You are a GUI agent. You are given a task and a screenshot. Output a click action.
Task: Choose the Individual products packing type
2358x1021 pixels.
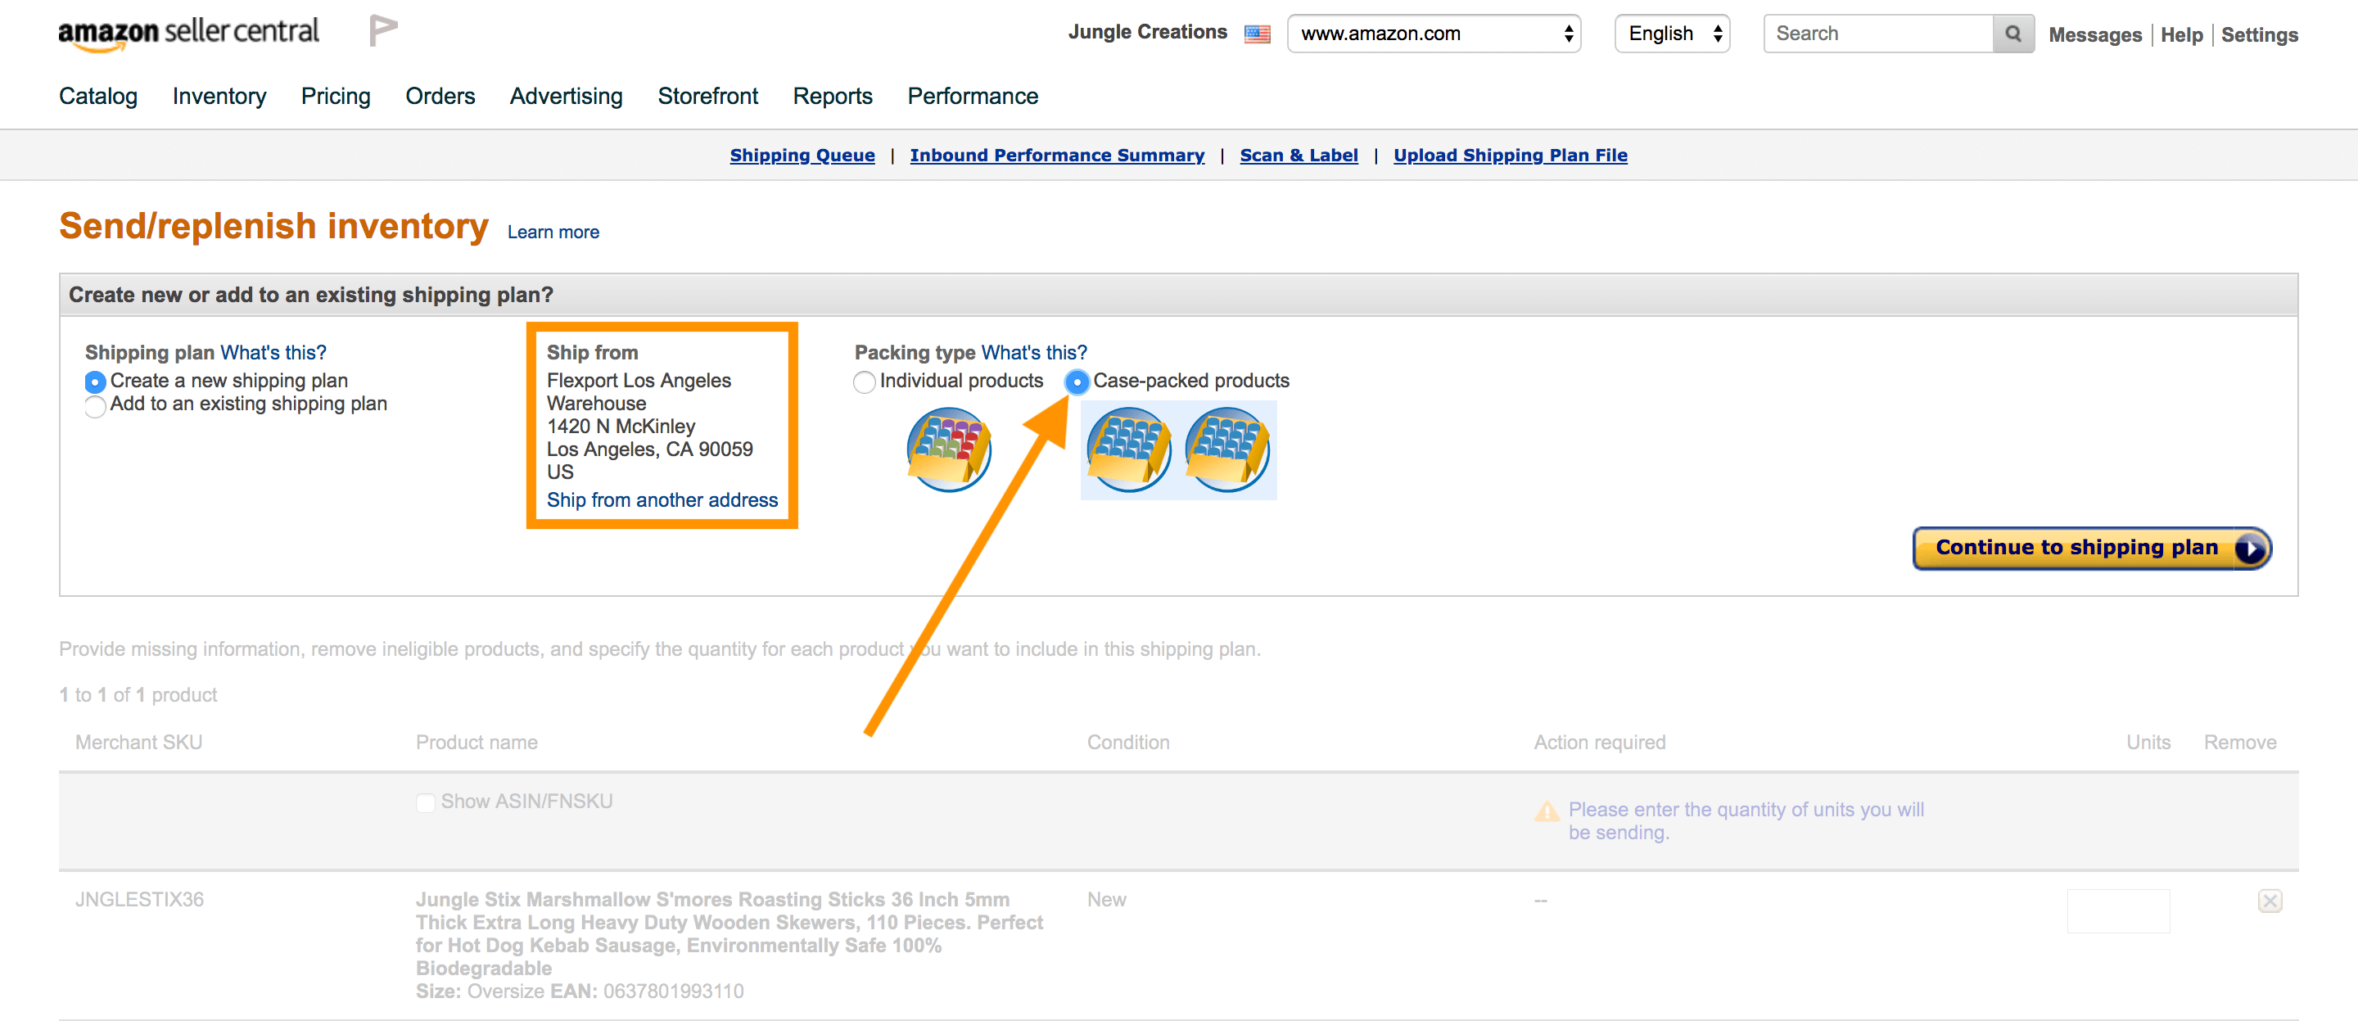point(864,382)
